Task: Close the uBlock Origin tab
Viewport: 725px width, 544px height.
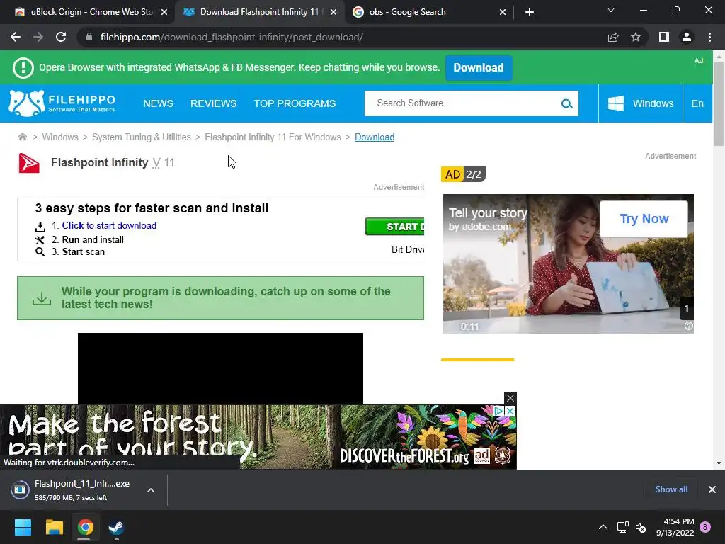Action: tap(164, 12)
